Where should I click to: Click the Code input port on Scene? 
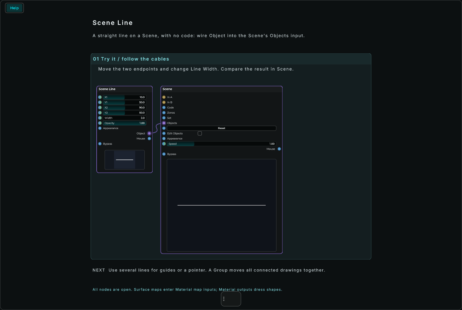(164, 107)
